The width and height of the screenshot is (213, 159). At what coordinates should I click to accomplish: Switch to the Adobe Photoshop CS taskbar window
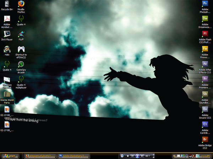click(x=74, y=156)
